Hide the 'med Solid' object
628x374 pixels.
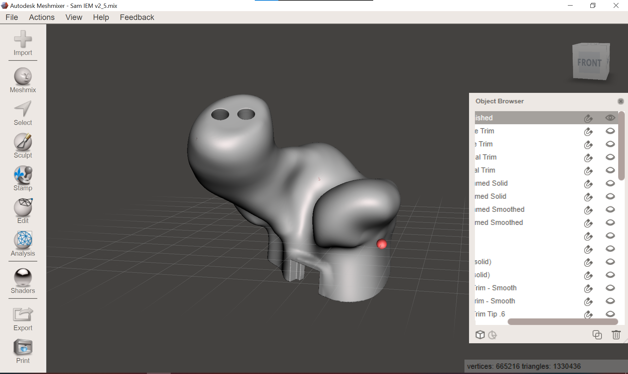coord(610,196)
